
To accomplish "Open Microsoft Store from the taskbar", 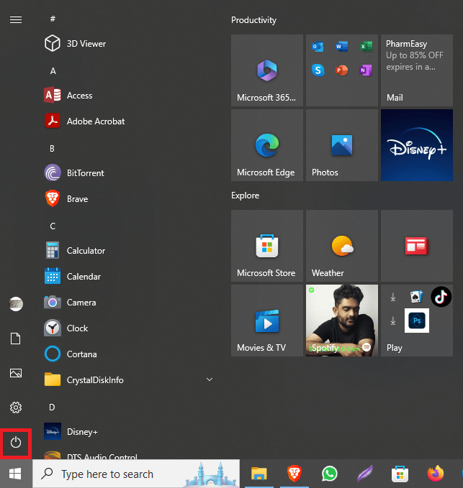I will click(x=400, y=474).
